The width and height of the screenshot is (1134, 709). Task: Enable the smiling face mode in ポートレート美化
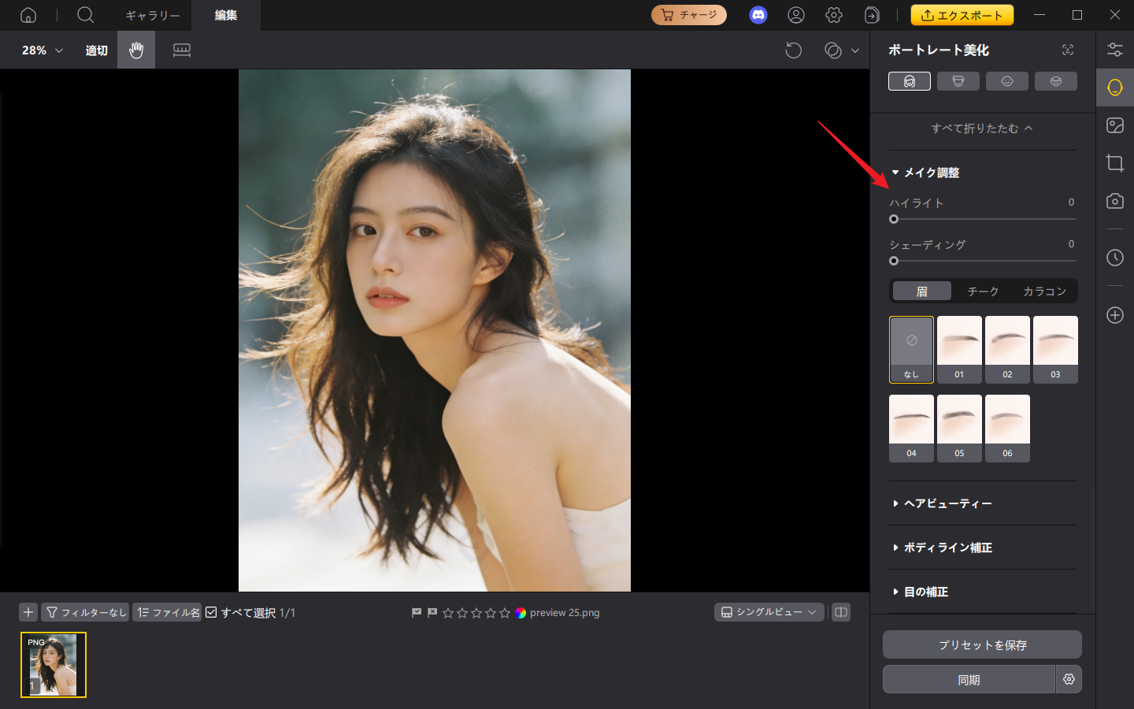(1007, 80)
